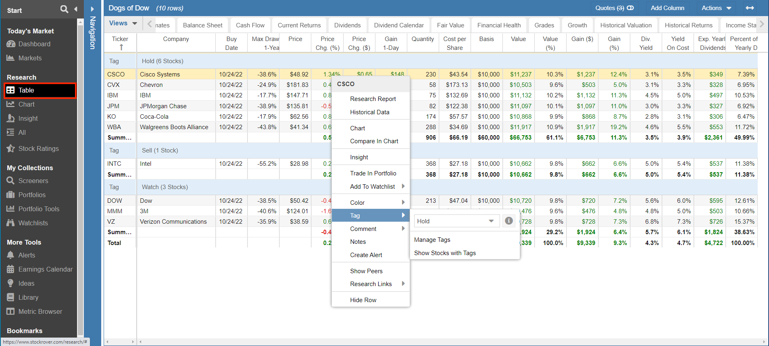Switch to the Grades tab
Image resolution: width=769 pixels, height=346 pixels.
pos(544,25)
